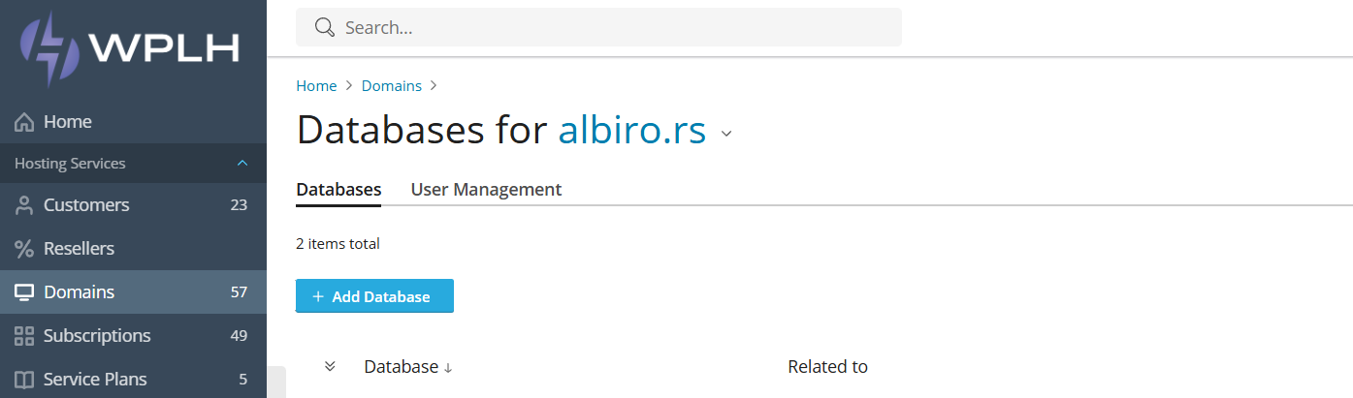The height and width of the screenshot is (398, 1353).
Task: Click the Domains monitor icon
Action: pyautogui.click(x=24, y=292)
